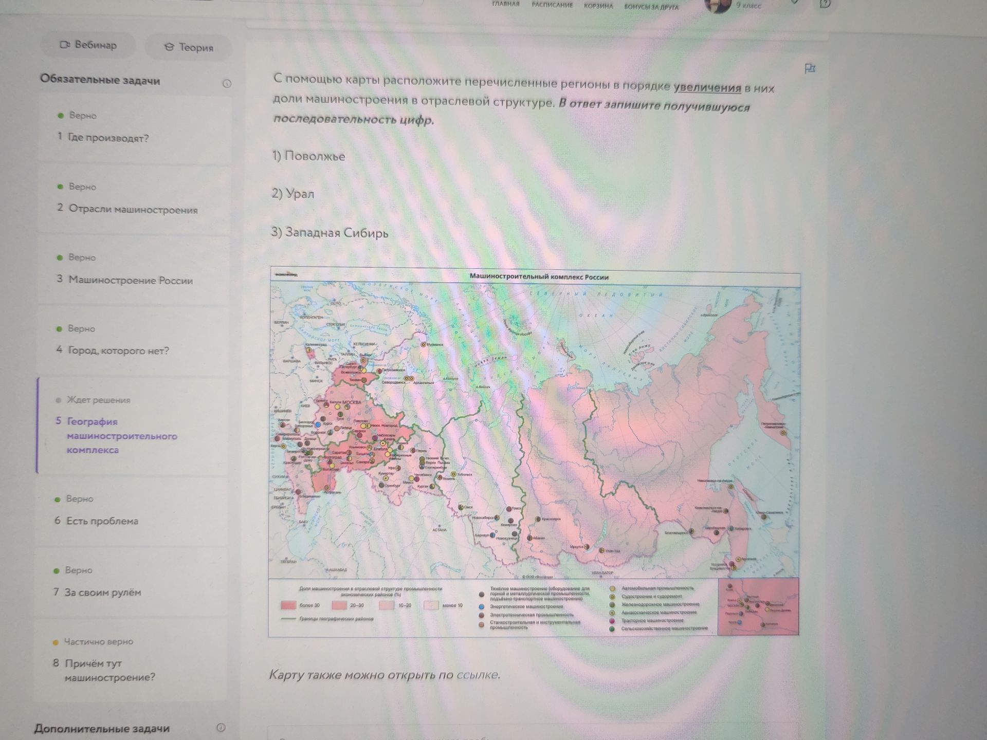This screenshot has width=987, height=740.
Task: Open the help question mark icon
Action: (x=825, y=4)
